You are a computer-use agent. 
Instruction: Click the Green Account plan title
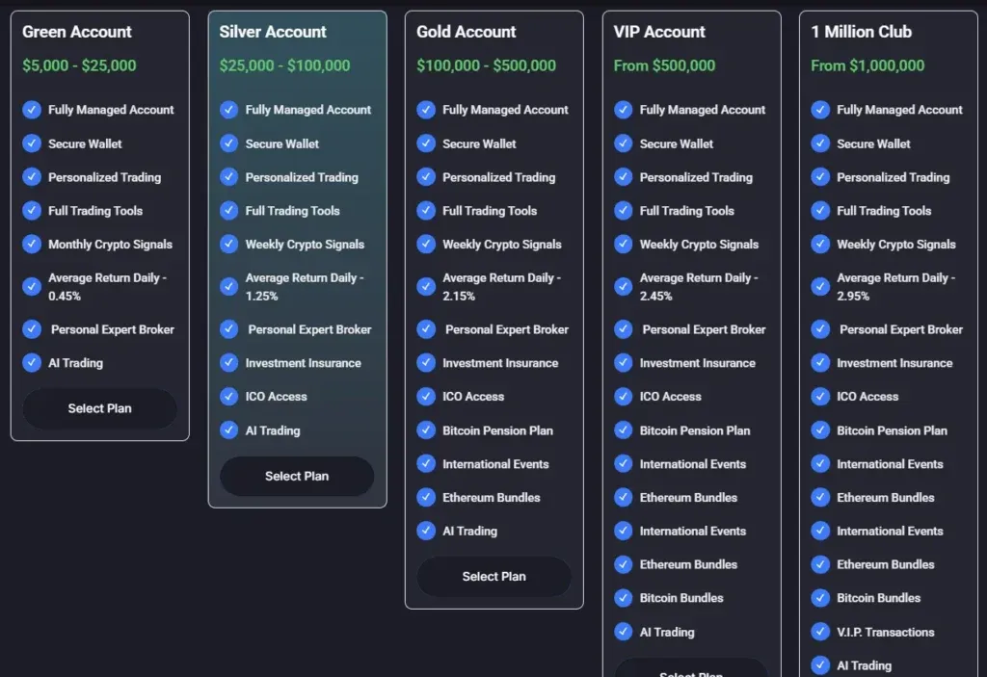pyautogui.click(x=77, y=32)
